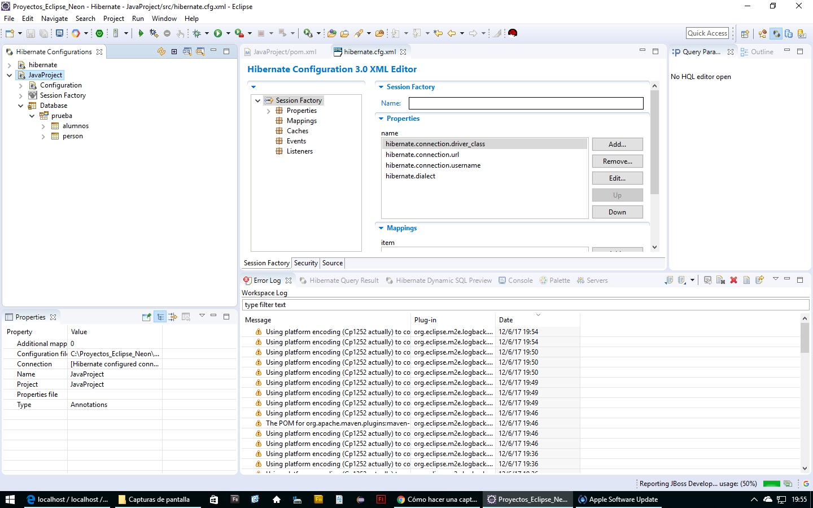The height and width of the screenshot is (508, 813).
Task: Open the Project menu
Action: pyautogui.click(x=113, y=18)
